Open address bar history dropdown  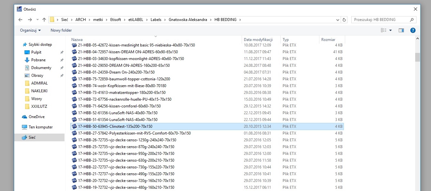tap(338, 20)
